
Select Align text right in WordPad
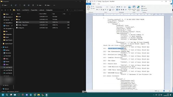[x=121, y=10]
